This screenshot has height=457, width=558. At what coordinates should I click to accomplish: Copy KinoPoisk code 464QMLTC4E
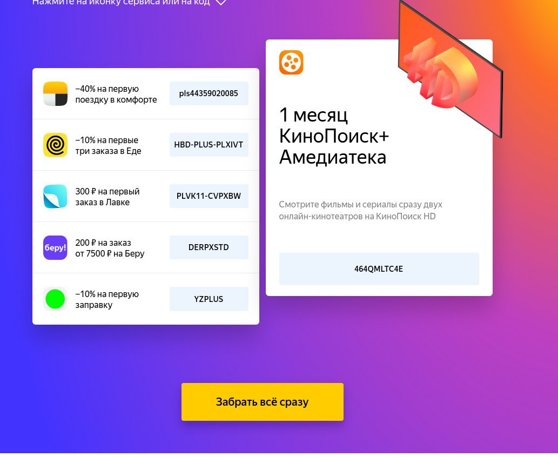click(x=379, y=268)
